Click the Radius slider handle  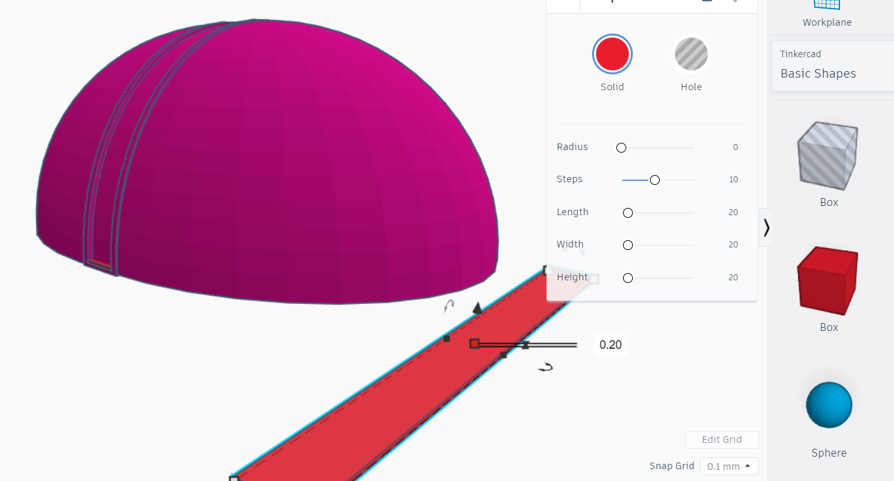coord(620,147)
